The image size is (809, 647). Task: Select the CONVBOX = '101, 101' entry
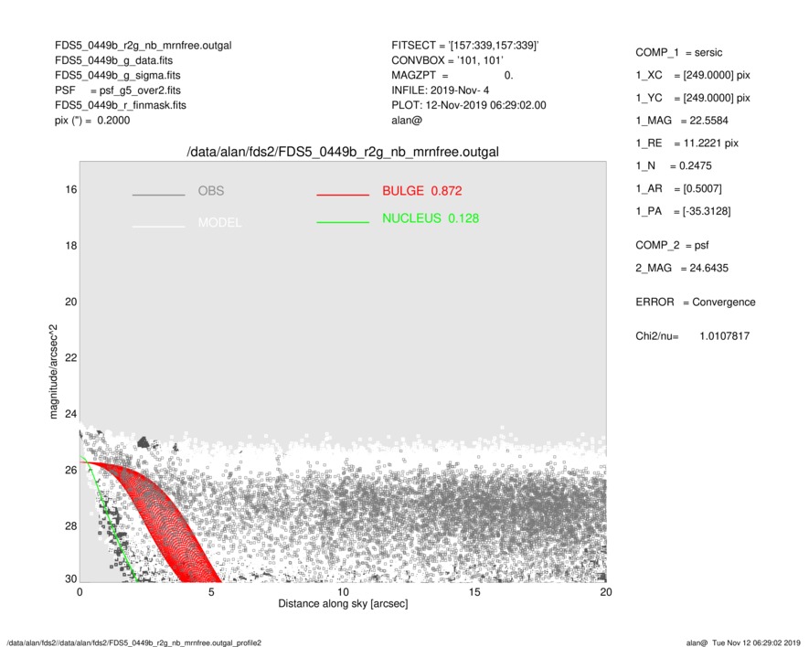click(x=447, y=60)
